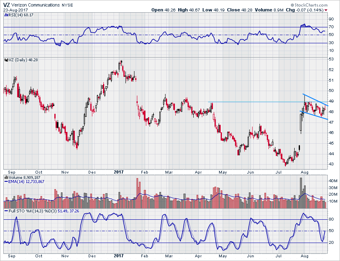Viewport: 340px width, 261px height.
Task: Click the 49 price axis label
Action: pyautogui.click(x=331, y=101)
